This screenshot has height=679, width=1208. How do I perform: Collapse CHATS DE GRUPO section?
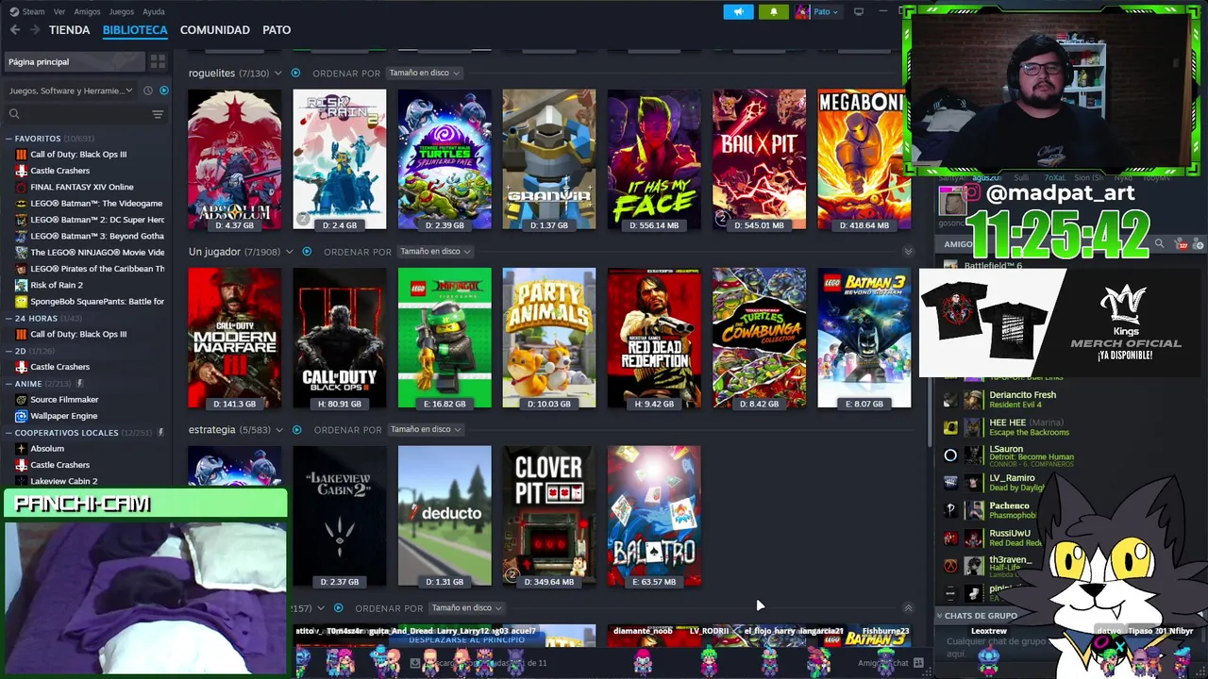pos(939,615)
